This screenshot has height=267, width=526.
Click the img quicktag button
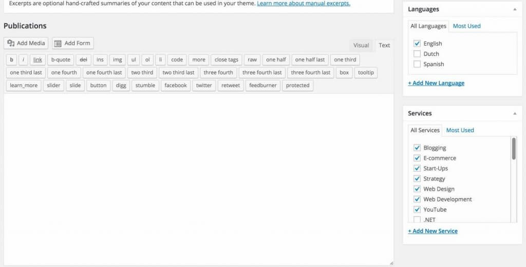click(x=117, y=60)
